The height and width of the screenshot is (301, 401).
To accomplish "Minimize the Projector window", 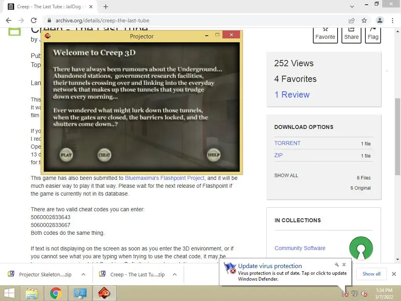I will pos(207,35).
